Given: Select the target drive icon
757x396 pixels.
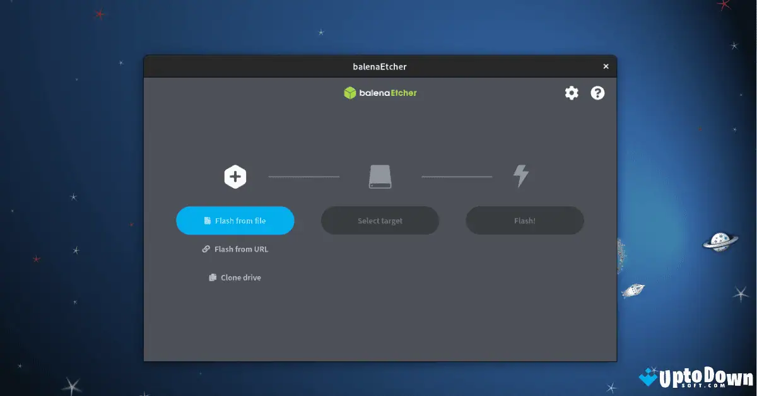Looking at the screenshot, I should pyautogui.click(x=380, y=177).
